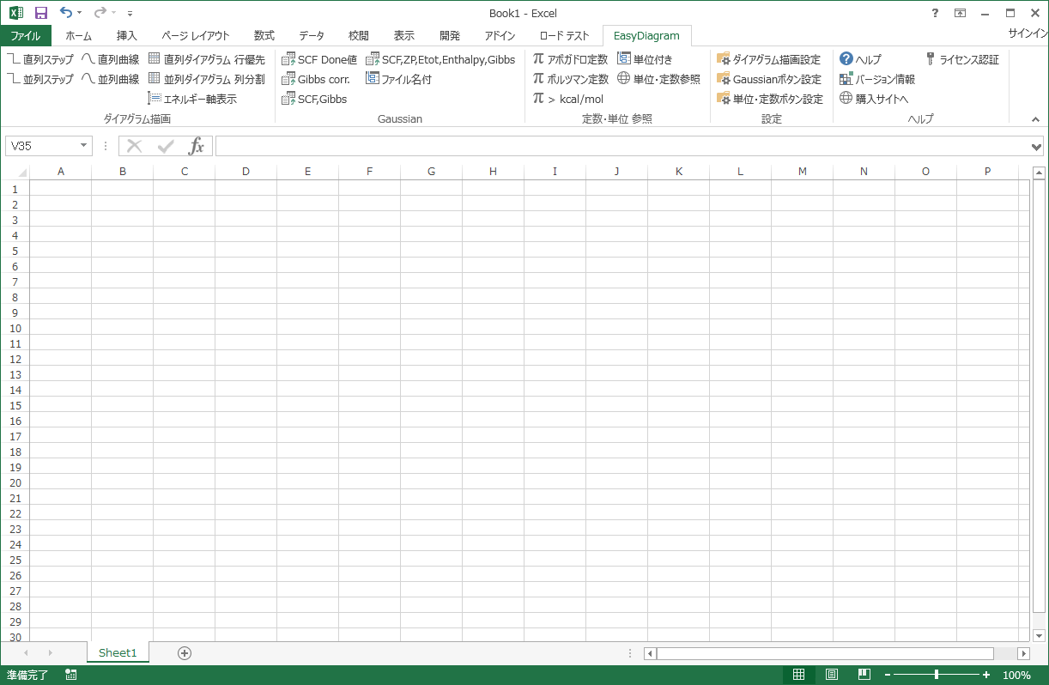The image size is (1049, 685).
Task: Open 単位・定数ボタン設定
Action: 770,99
